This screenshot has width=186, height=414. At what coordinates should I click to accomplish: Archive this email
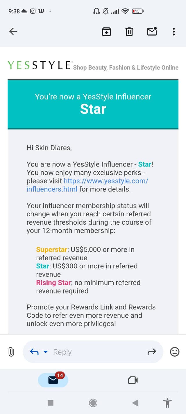(x=107, y=31)
